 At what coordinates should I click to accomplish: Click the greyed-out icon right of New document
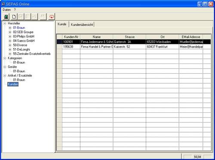click(21, 17)
